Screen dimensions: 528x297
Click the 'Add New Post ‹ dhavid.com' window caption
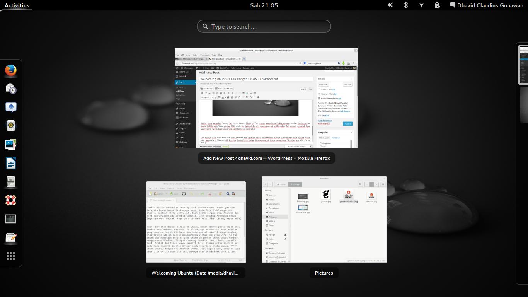[x=266, y=158]
